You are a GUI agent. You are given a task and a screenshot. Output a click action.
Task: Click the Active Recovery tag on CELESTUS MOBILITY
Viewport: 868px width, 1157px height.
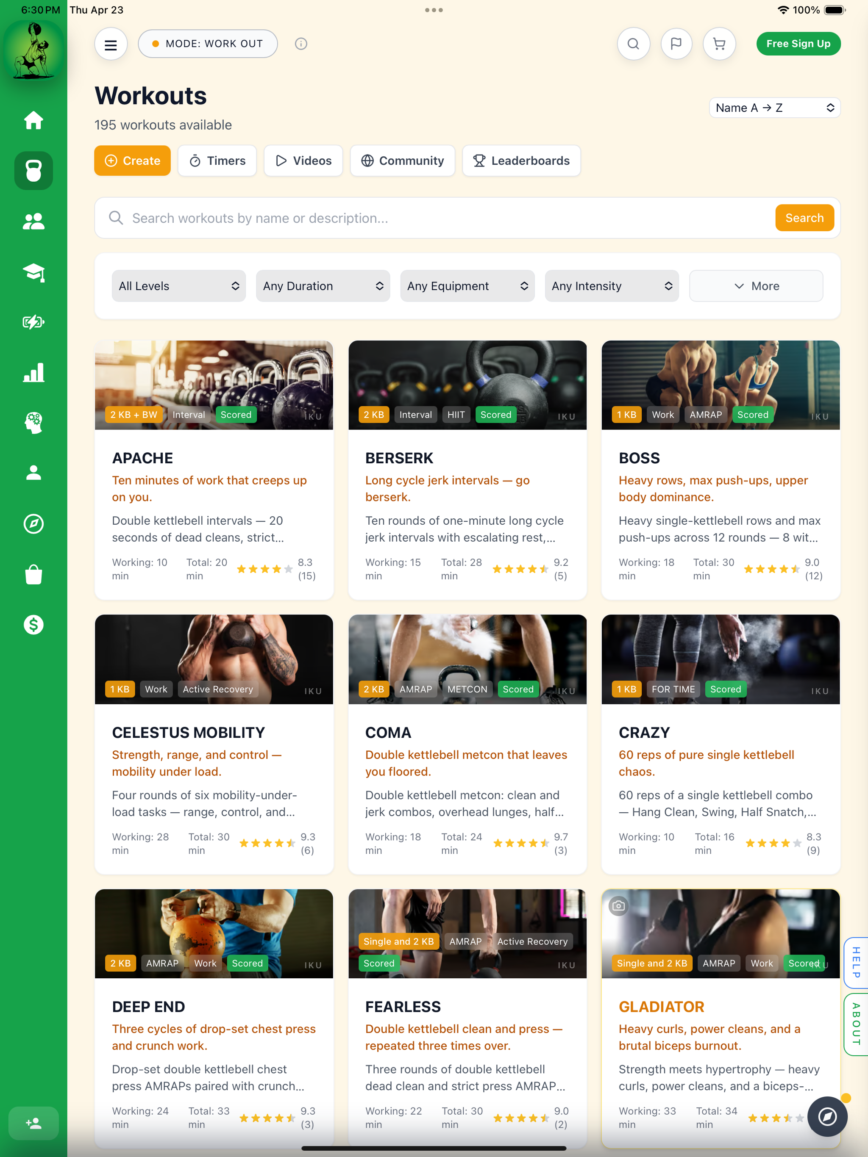point(218,689)
